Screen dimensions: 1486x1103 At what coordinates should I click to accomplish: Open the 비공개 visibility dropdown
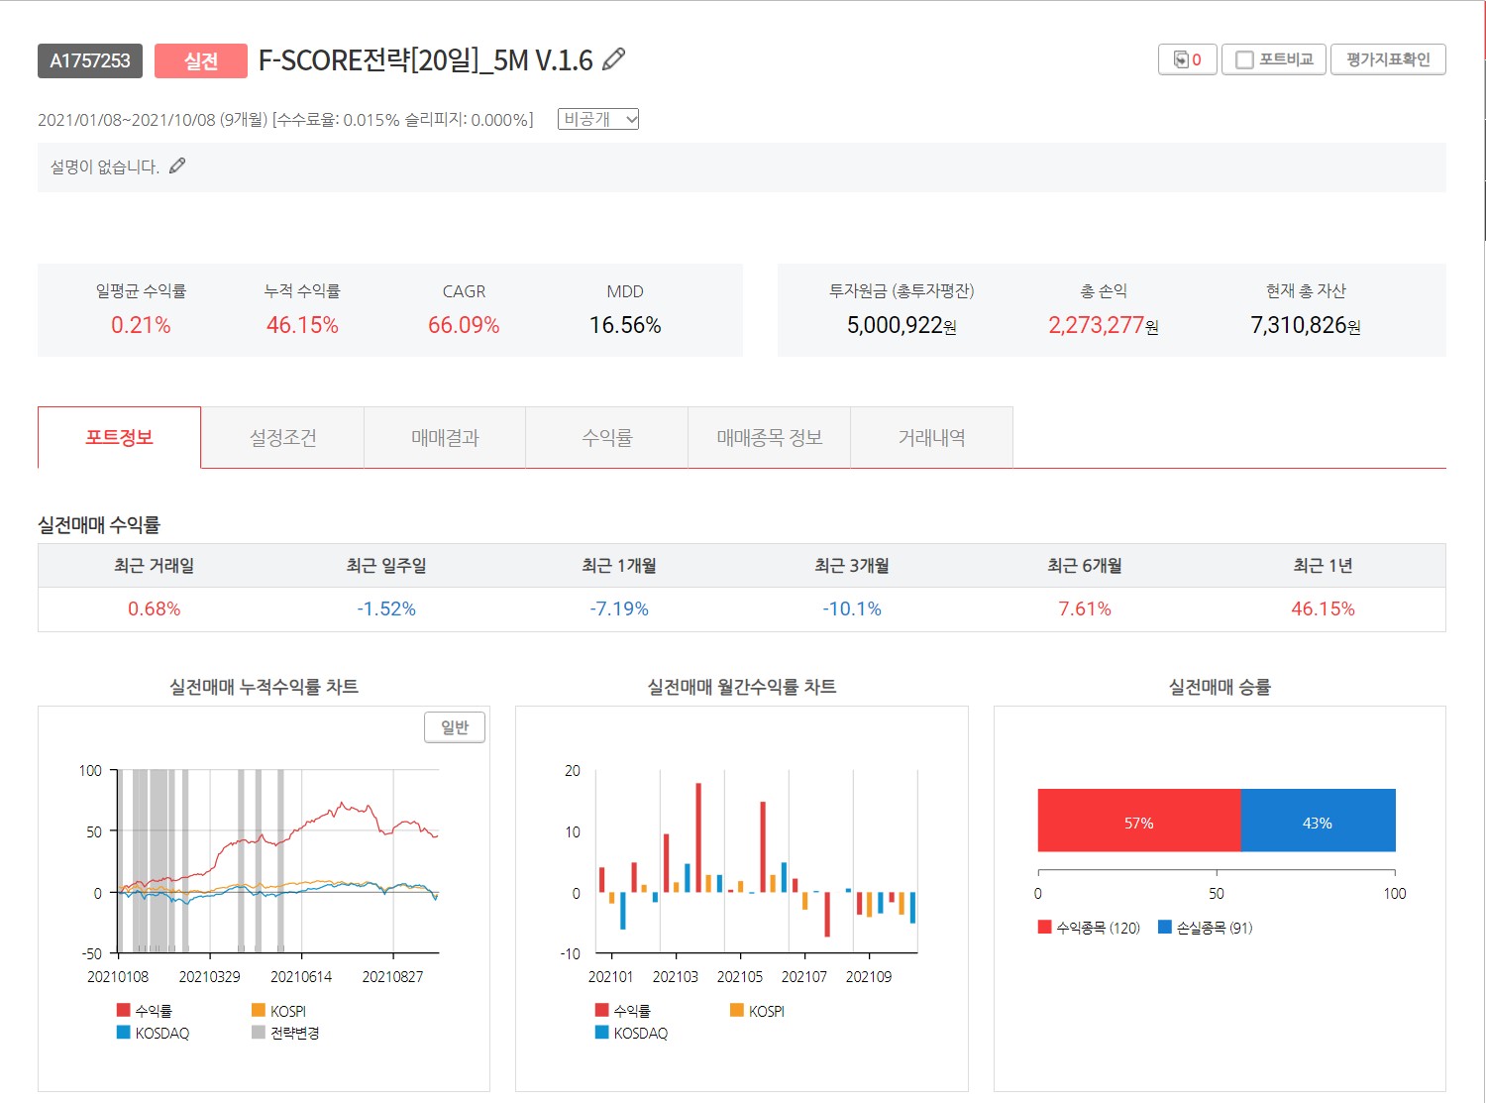[x=598, y=119]
